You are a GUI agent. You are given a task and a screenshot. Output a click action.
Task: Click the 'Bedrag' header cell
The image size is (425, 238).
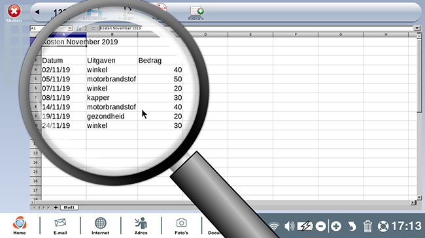click(160, 60)
